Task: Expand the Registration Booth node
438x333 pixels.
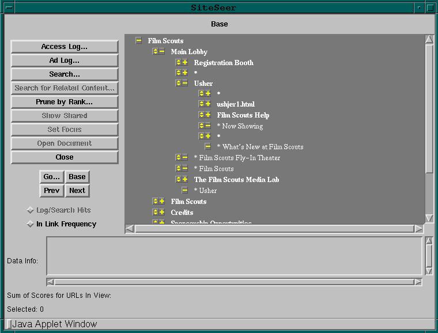Action: click(184, 62)
